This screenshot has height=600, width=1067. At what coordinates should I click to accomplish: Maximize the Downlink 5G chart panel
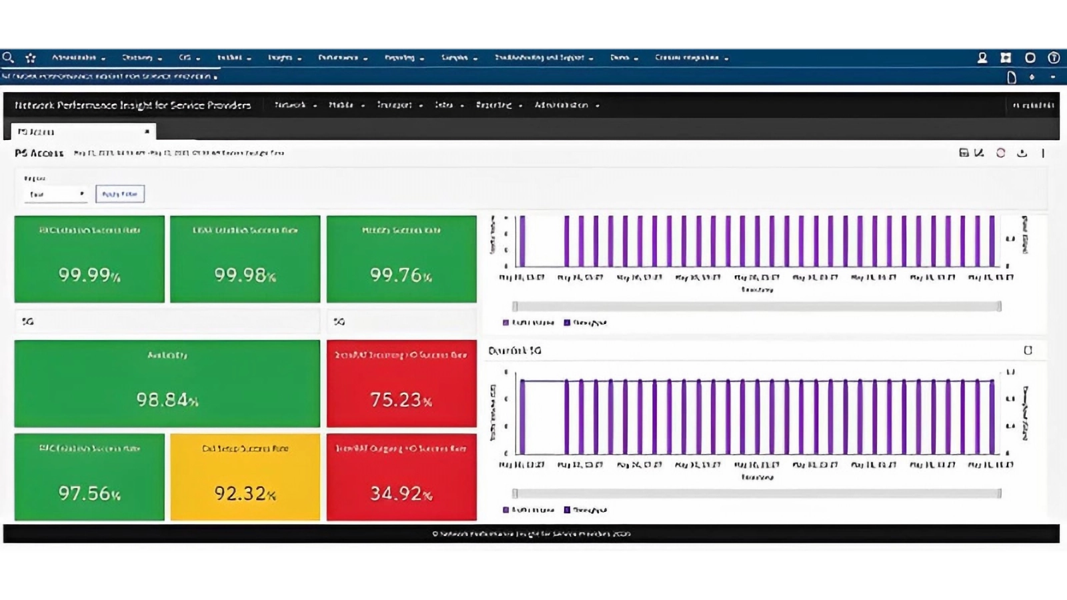click(1028, 350)
